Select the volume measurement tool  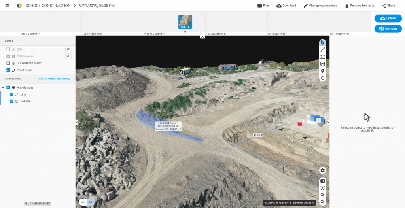tap(322, 64)
